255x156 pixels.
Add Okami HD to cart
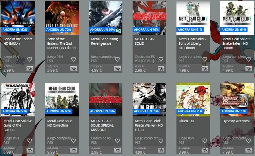click(205, 150)
